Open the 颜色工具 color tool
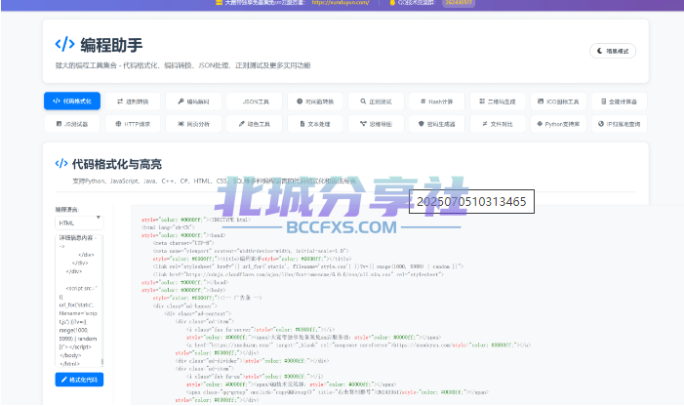Screen dimensions: 684x406 pos(255,124)
